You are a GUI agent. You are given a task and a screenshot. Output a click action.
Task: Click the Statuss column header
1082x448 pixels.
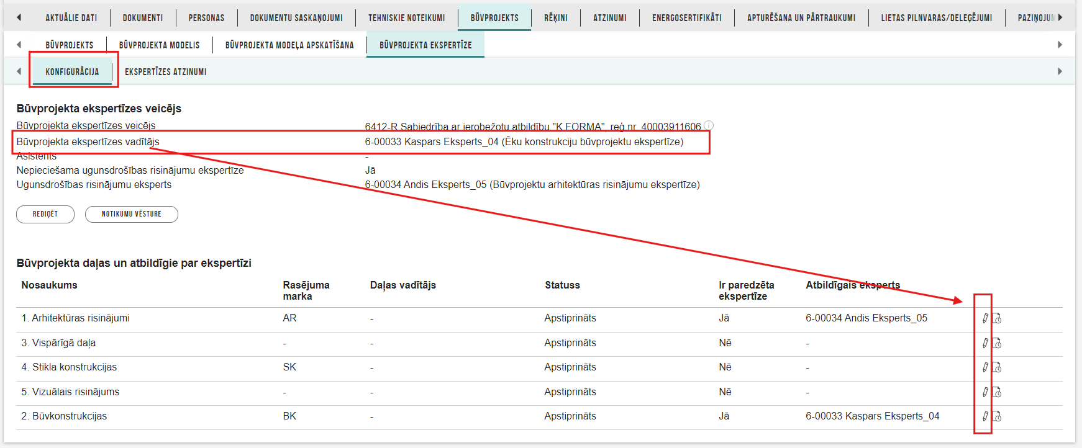click(x=562, y=285)
